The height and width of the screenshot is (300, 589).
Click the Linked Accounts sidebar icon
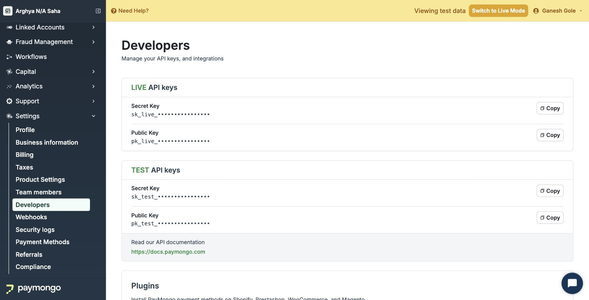point(9,27)
